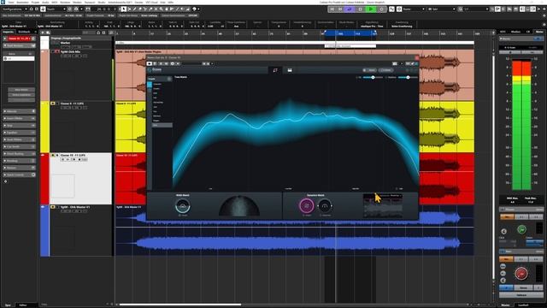Click edit icon beside red Classe 10 name
This screenshot has height=308, width=547.
coord(33,38)
